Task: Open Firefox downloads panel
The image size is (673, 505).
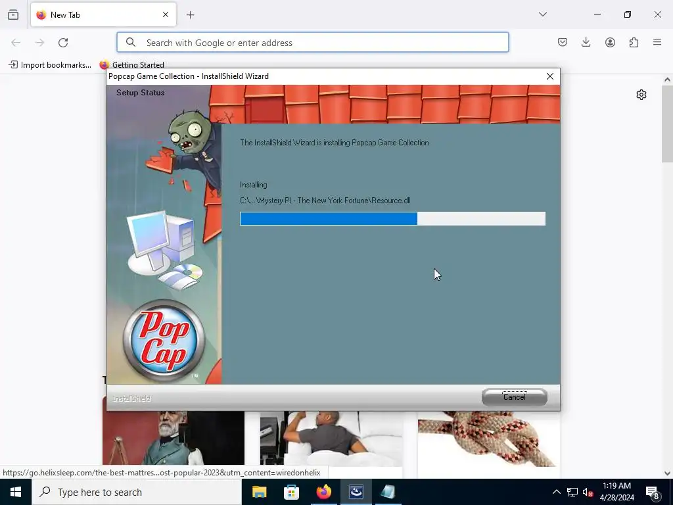Action: [586, 42]
